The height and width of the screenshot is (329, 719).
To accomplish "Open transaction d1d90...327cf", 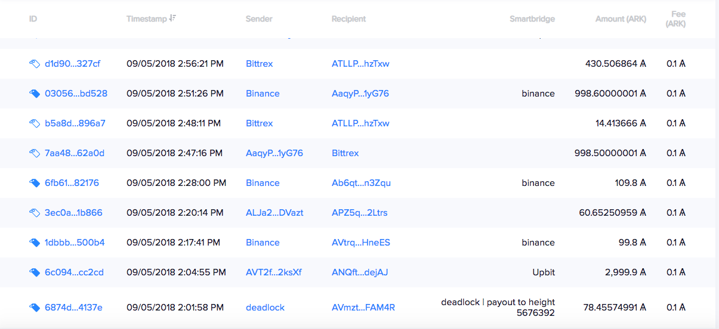I will click(x=72, y=64).
